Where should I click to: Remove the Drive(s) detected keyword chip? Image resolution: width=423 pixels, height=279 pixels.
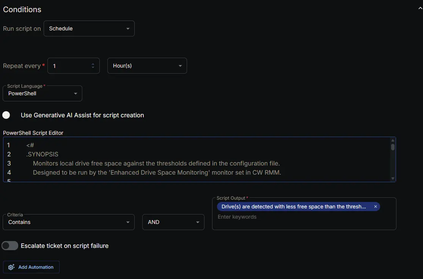point(375,206)
